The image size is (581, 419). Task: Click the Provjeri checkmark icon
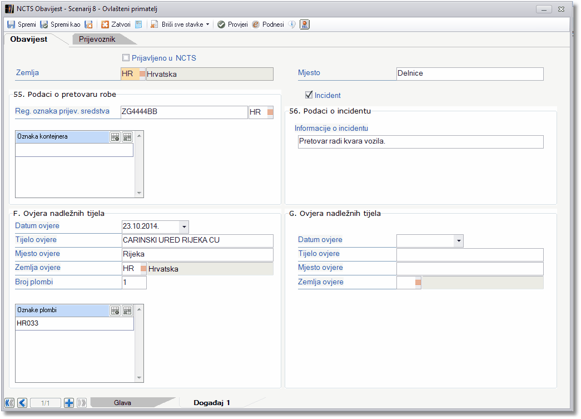(x=221, y=24)
